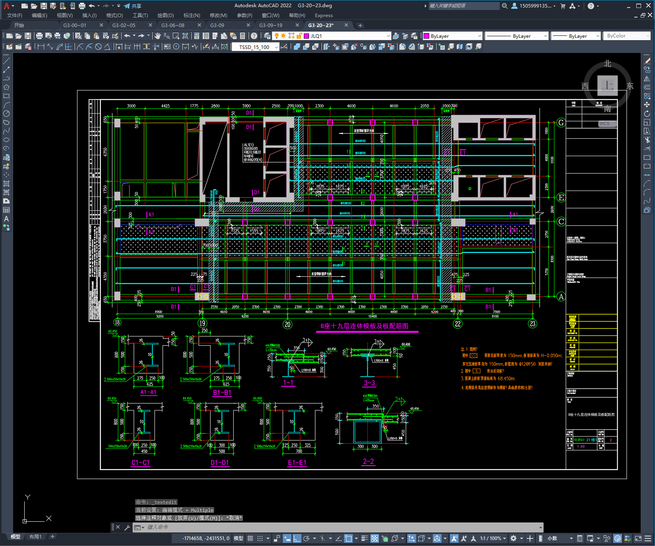The width and height of the screenshot is (655, 546).
Task: Select the Pan hand tool
Action: (x=158, y=36)
